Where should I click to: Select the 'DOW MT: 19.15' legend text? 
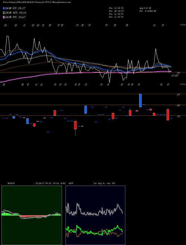pyautogui.click(x=16, y=13)
